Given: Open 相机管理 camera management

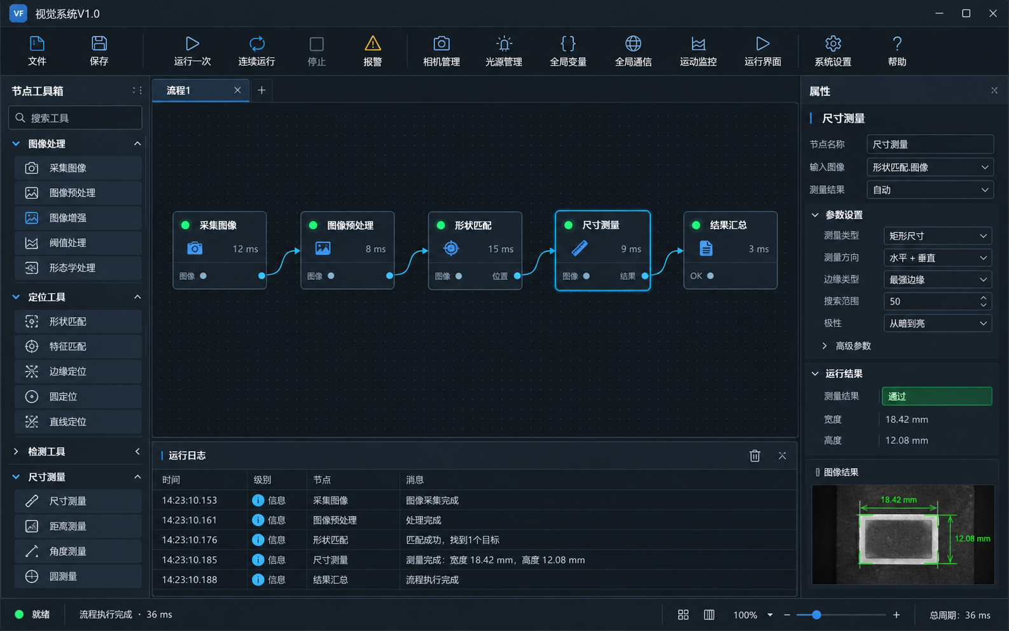Looking at the screenshot, I should [441, 51].
